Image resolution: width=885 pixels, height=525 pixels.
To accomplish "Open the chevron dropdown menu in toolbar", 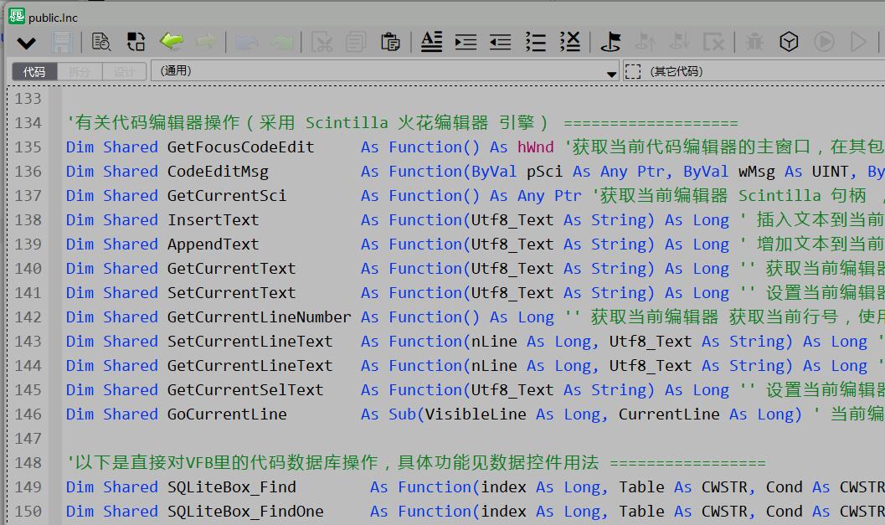I will [26, 43].
